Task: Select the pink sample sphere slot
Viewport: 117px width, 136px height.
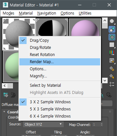Action: 85,27
